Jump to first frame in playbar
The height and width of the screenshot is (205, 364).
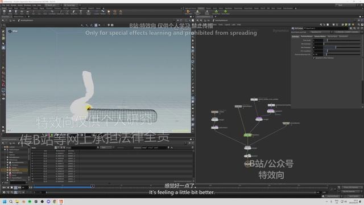(x=4, y=187)
